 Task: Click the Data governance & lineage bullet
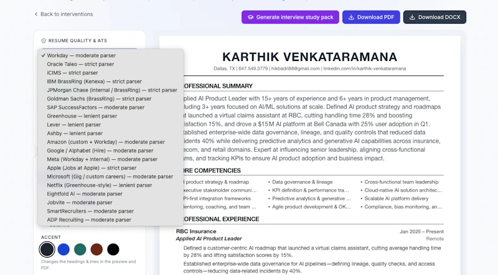302,182
